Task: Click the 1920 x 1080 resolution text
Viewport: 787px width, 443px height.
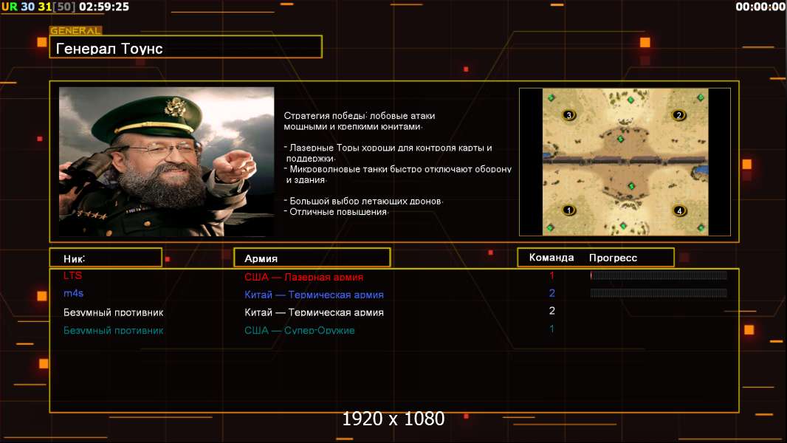Action: pos(393,419)
